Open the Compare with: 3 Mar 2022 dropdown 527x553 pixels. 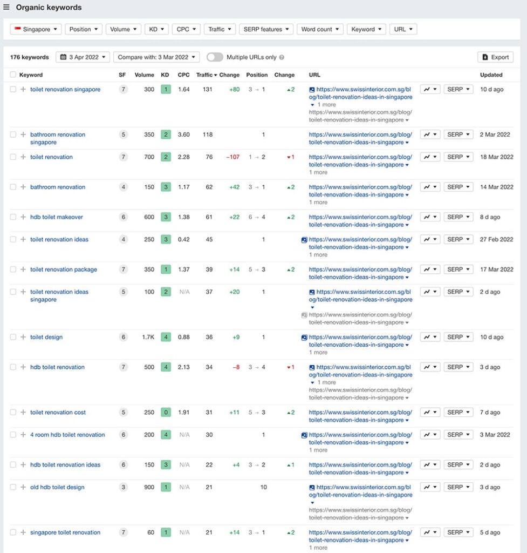156,57
